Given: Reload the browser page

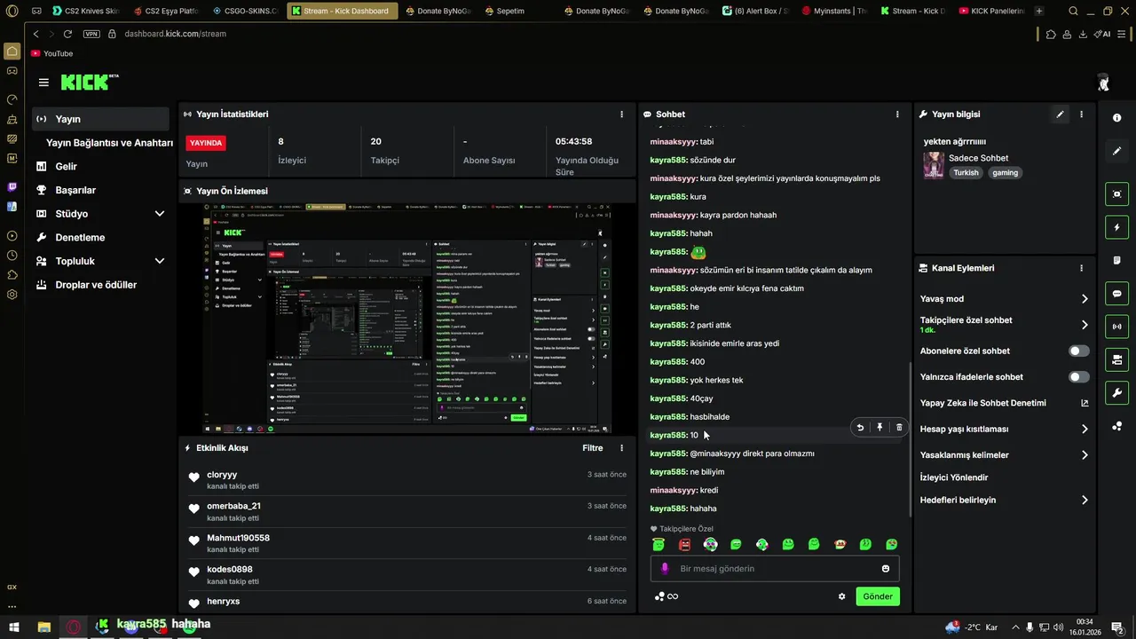Looking at the screenshot, I should coord(67,34).
